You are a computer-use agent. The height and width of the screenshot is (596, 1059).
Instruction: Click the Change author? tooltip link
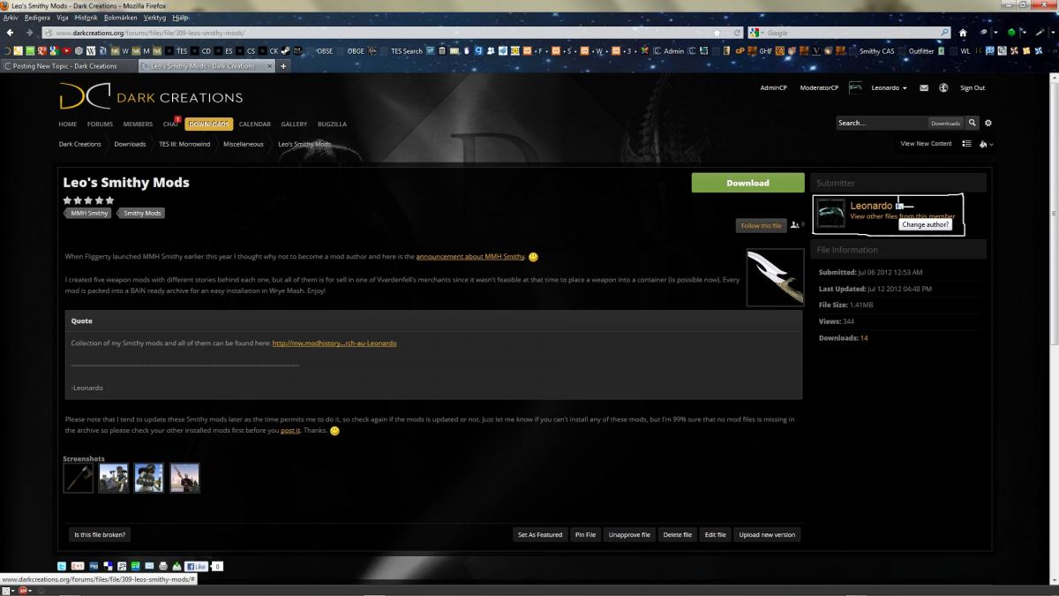click(x=925, y=224)
